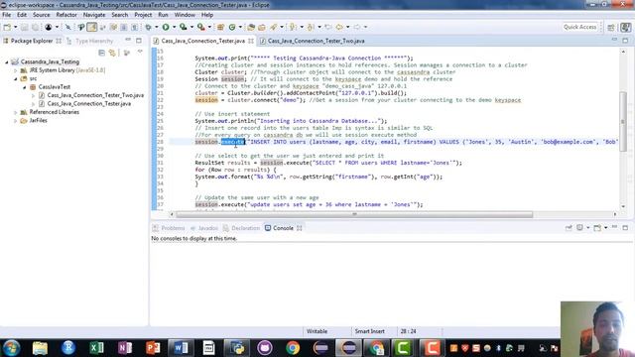Open the Package Explorer View Menu arrow
Viewport: 635px width, 357px height.
(x=140, y=52)
